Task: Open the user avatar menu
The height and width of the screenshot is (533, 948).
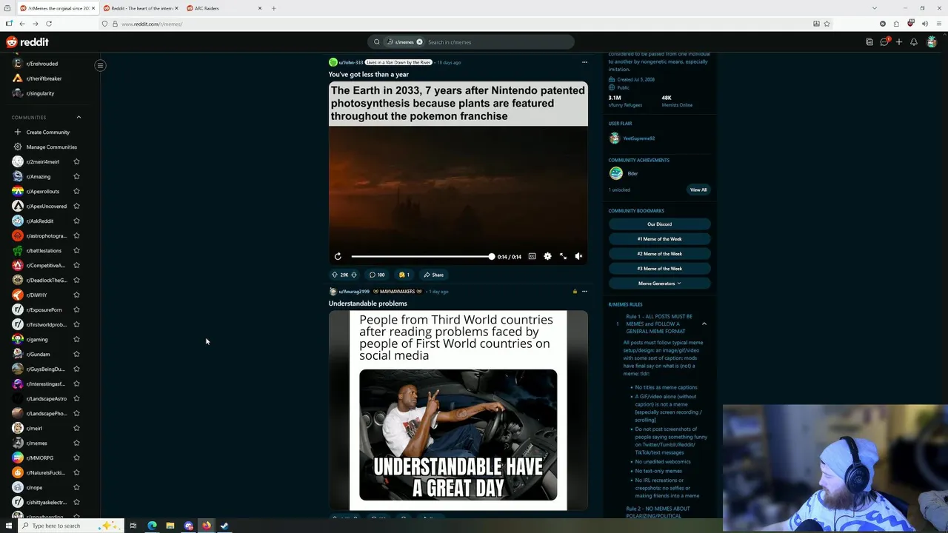Action: pos(932,42)
